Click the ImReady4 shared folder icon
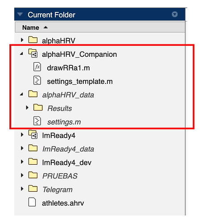 (x=33, y=135)
